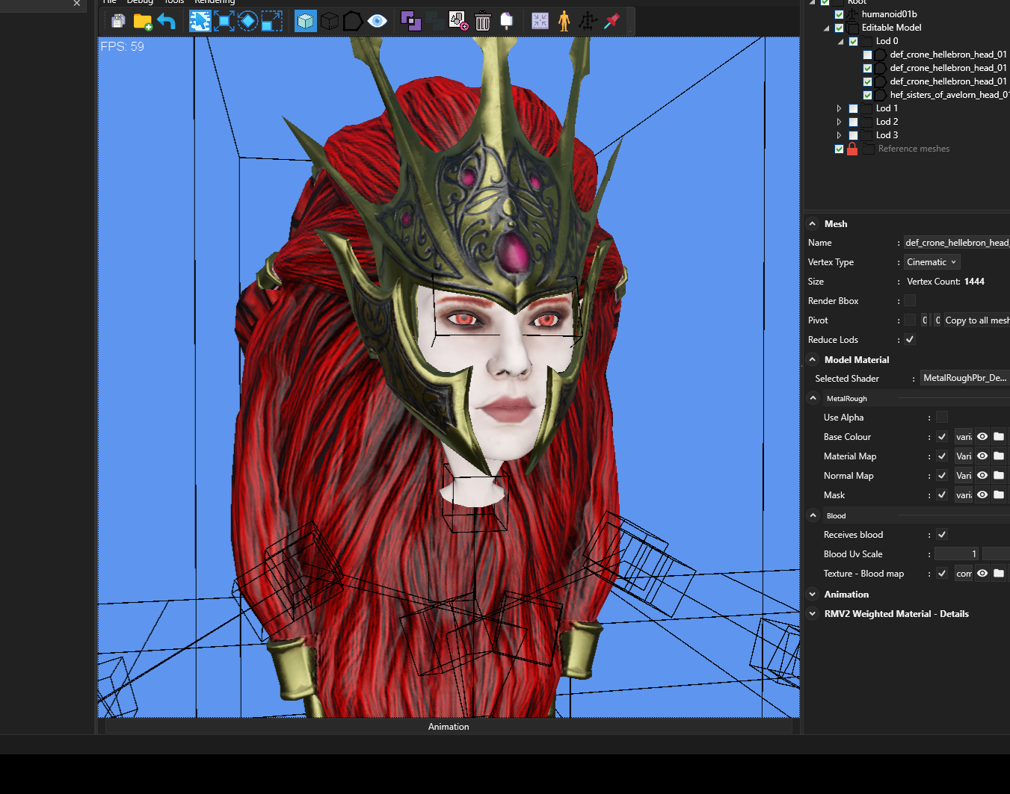The width and height of the screenshot is (1010, 794).
Task: Toggle the Reference meshes checkbox
Action: tap(839, 149)
